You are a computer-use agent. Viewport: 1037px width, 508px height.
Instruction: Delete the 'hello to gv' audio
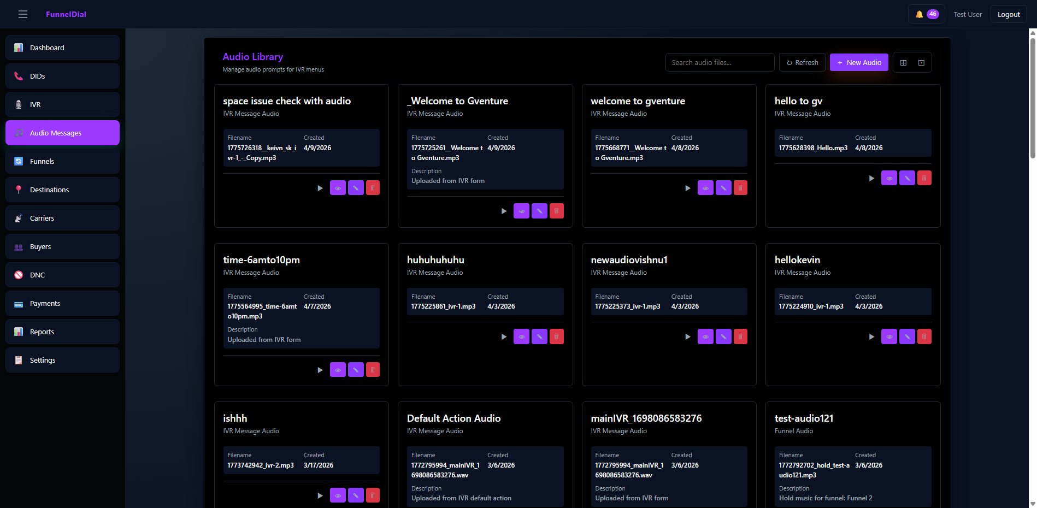click(924, 178)
